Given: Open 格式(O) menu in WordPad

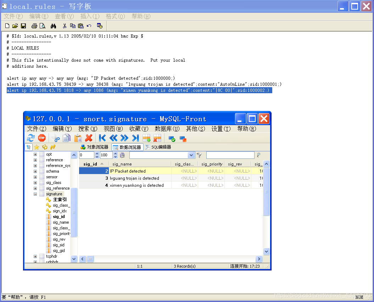Looking at the screenshot, I should click(115, 16).
